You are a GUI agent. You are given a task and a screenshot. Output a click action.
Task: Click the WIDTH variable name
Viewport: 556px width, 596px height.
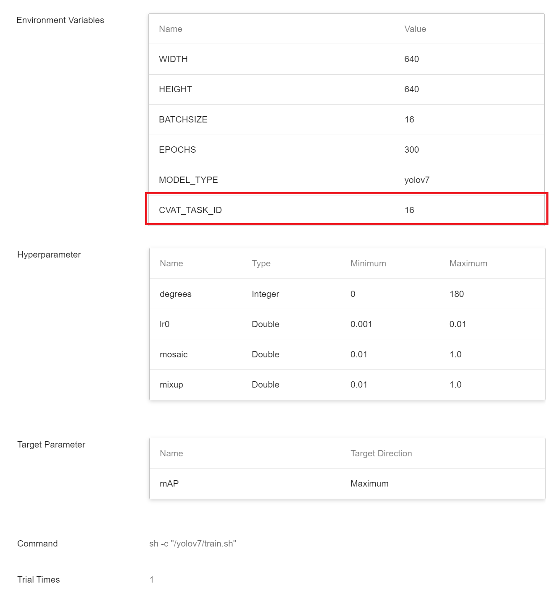pyautogui.click(x=173, y=59)
